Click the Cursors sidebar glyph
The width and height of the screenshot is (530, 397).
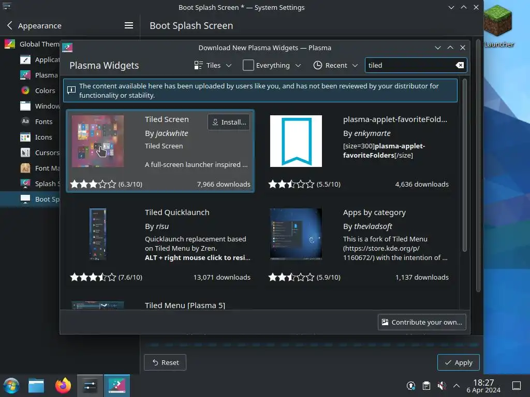click(25, 152)
